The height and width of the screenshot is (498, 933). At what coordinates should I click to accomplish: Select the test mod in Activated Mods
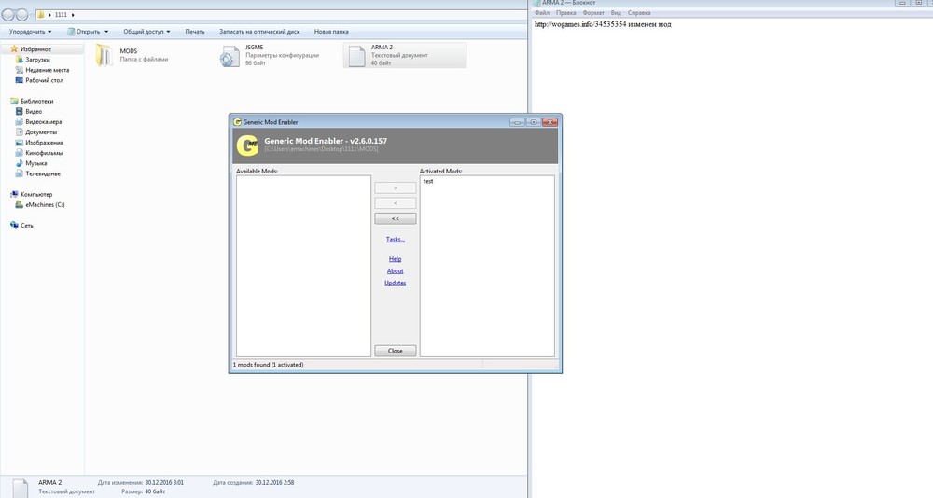pyautogui.click(x=428, y=182)
